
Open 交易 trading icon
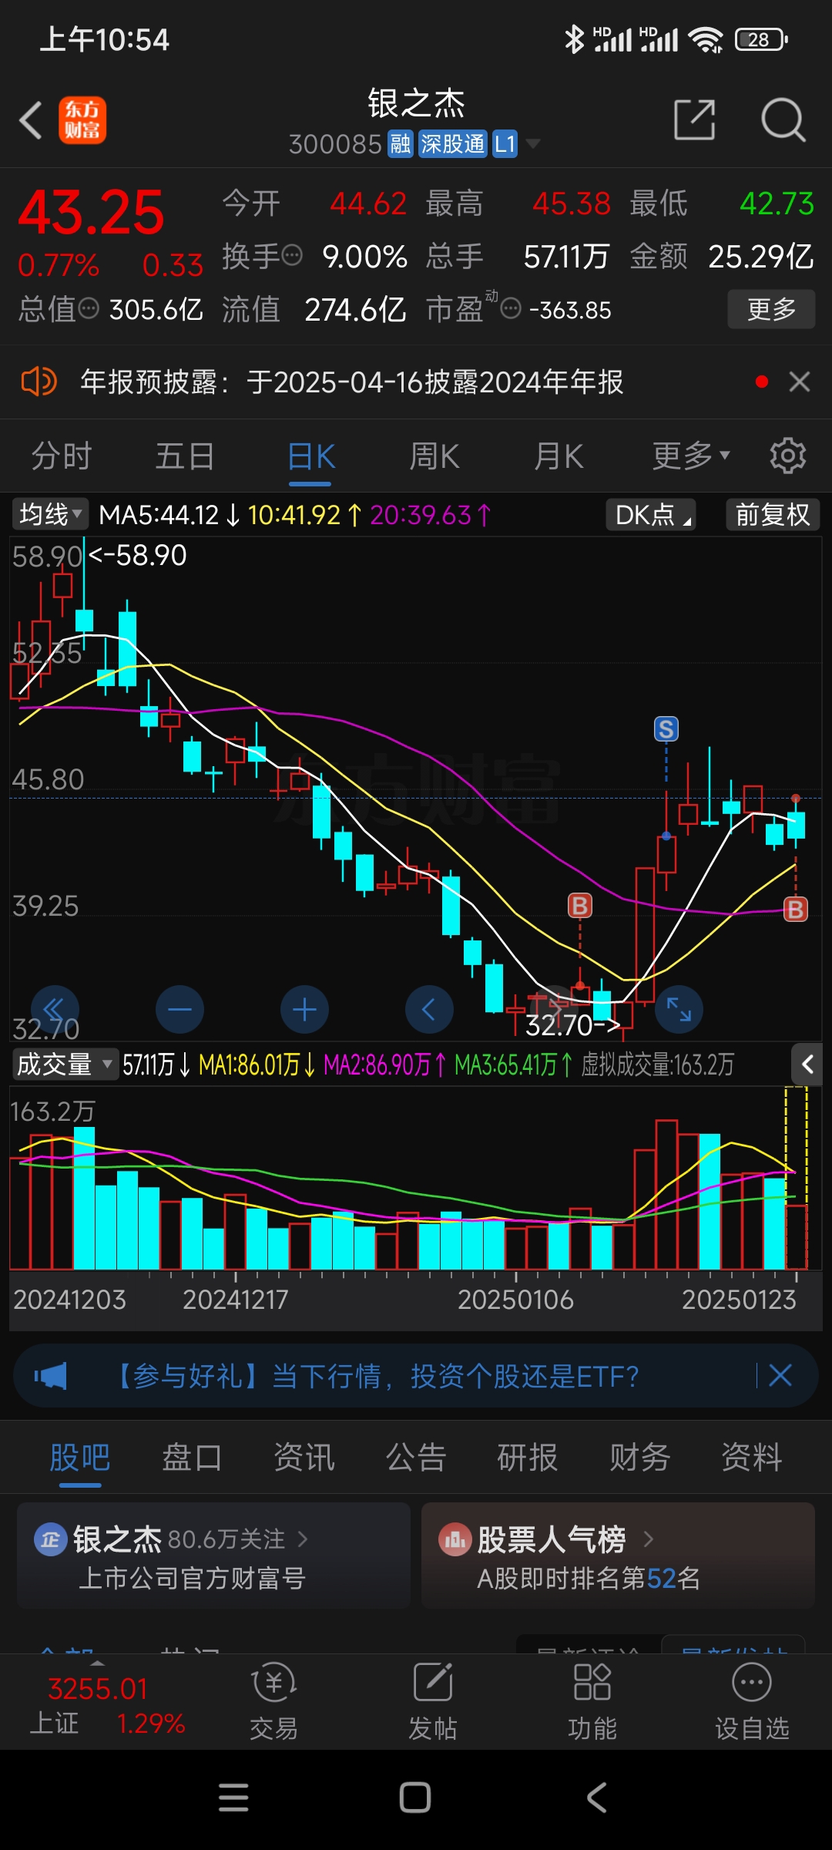point(273,1702)
